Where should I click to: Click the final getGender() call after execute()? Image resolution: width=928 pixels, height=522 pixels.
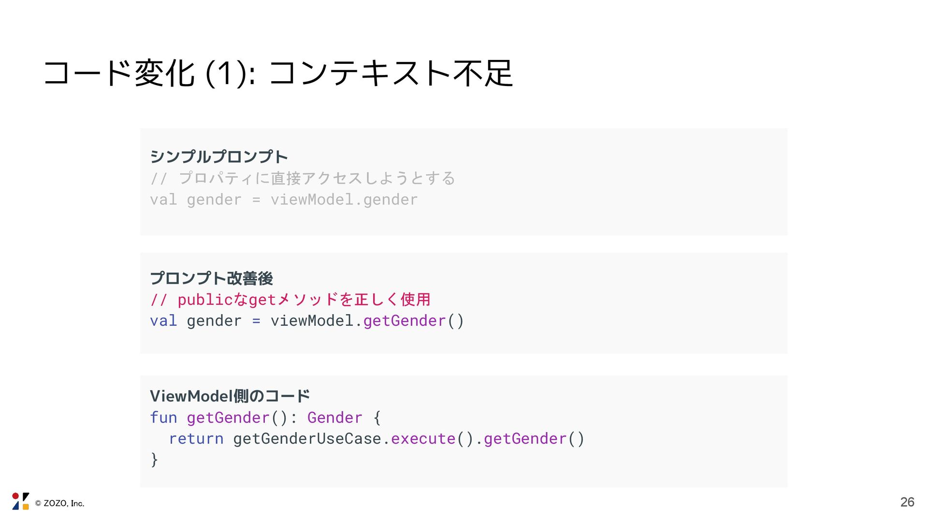525,439
